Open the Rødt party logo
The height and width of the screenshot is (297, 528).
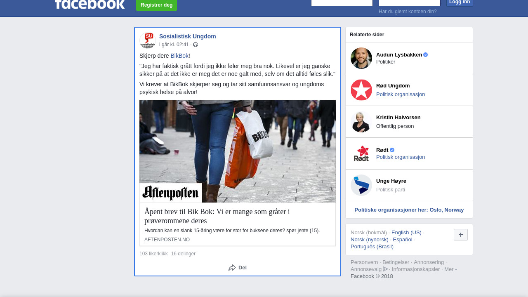click(361, 153)
